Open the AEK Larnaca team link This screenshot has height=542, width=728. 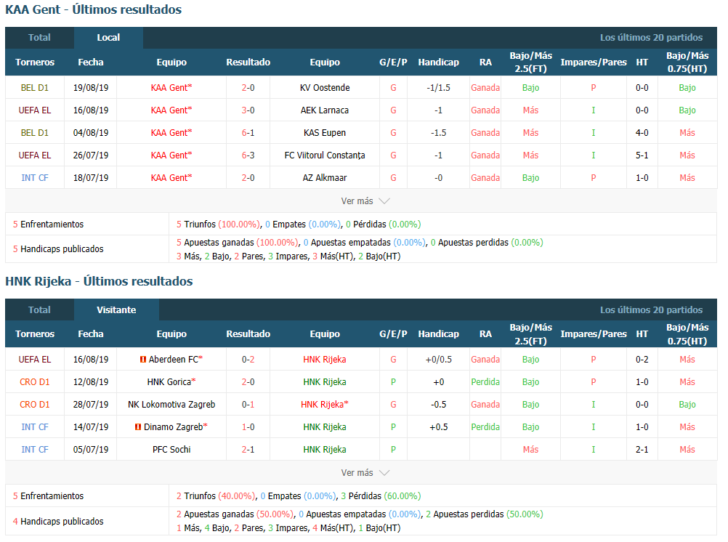325,110
